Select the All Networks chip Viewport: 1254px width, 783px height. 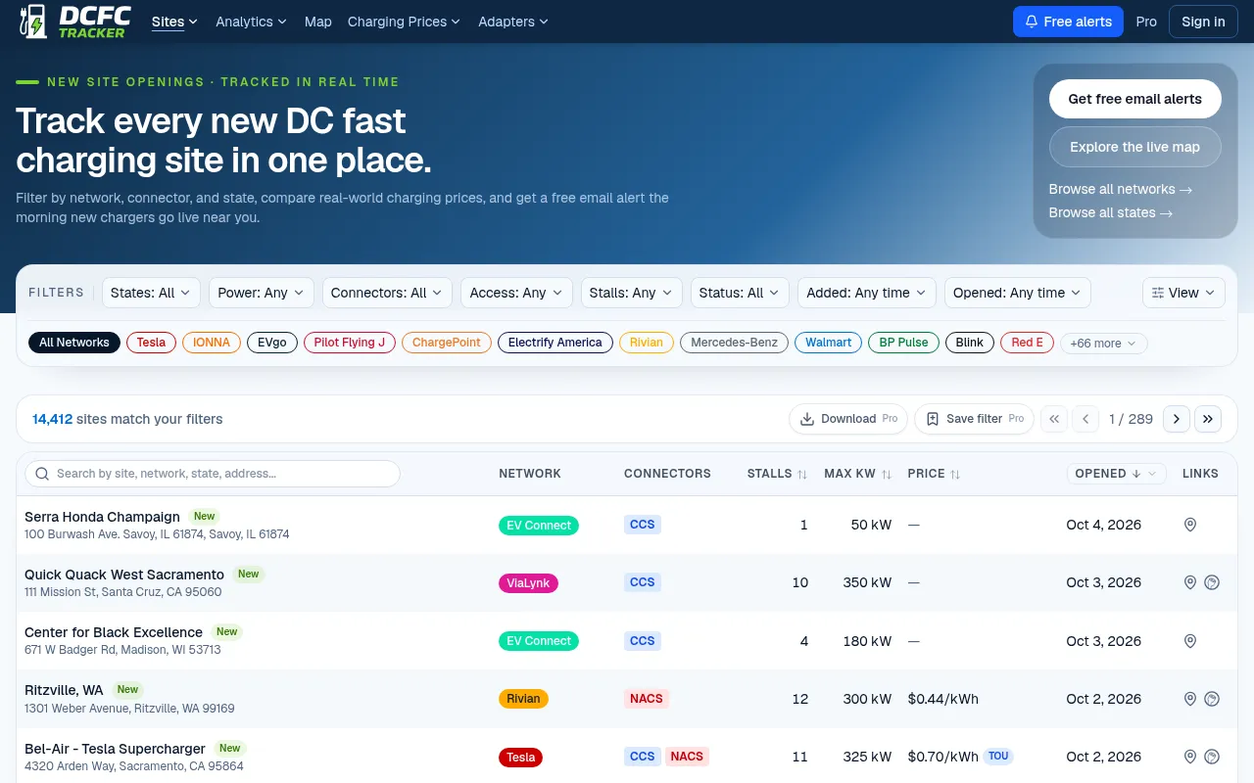pos(74,343)
